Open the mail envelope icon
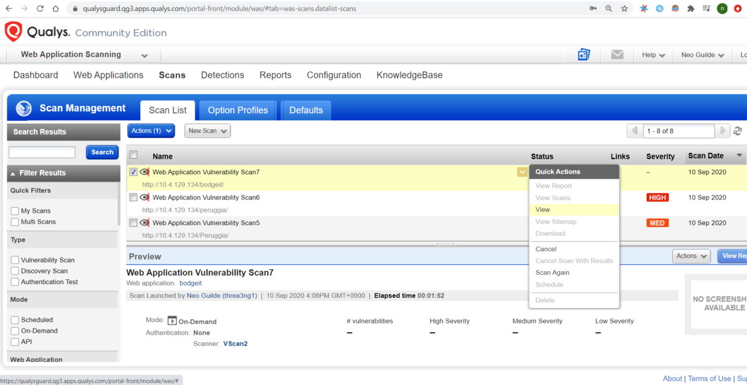The image size is (747, 385). tap(617, 55)
